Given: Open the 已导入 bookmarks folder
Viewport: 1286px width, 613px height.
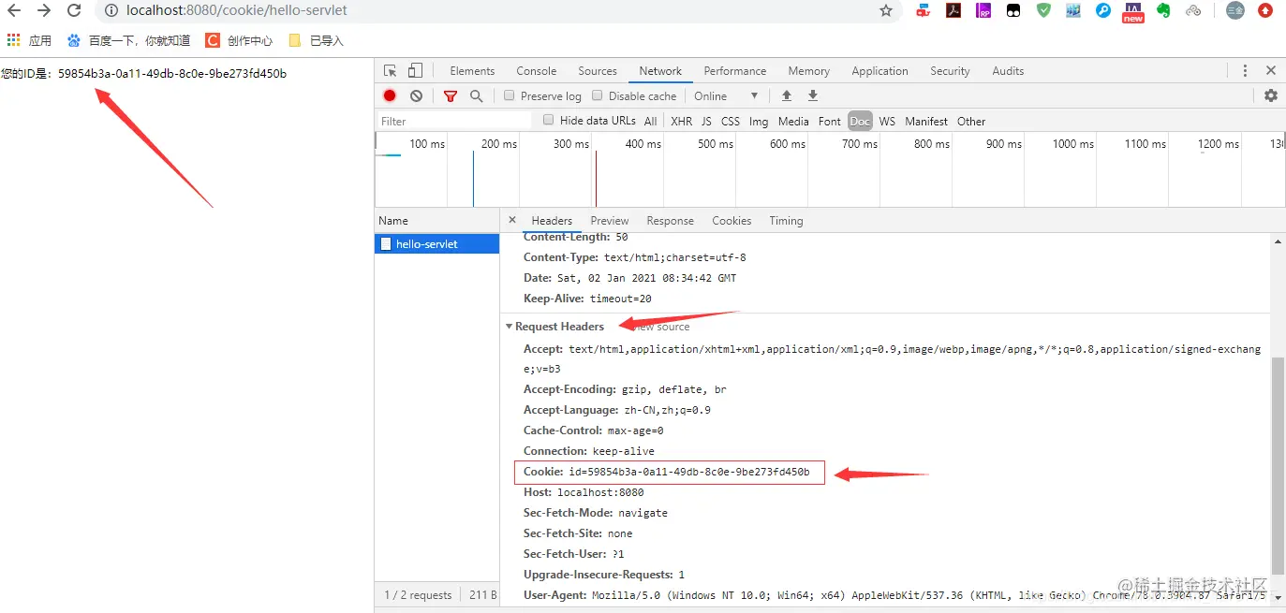Looking at the screenshot, I should tap(317, 40).
